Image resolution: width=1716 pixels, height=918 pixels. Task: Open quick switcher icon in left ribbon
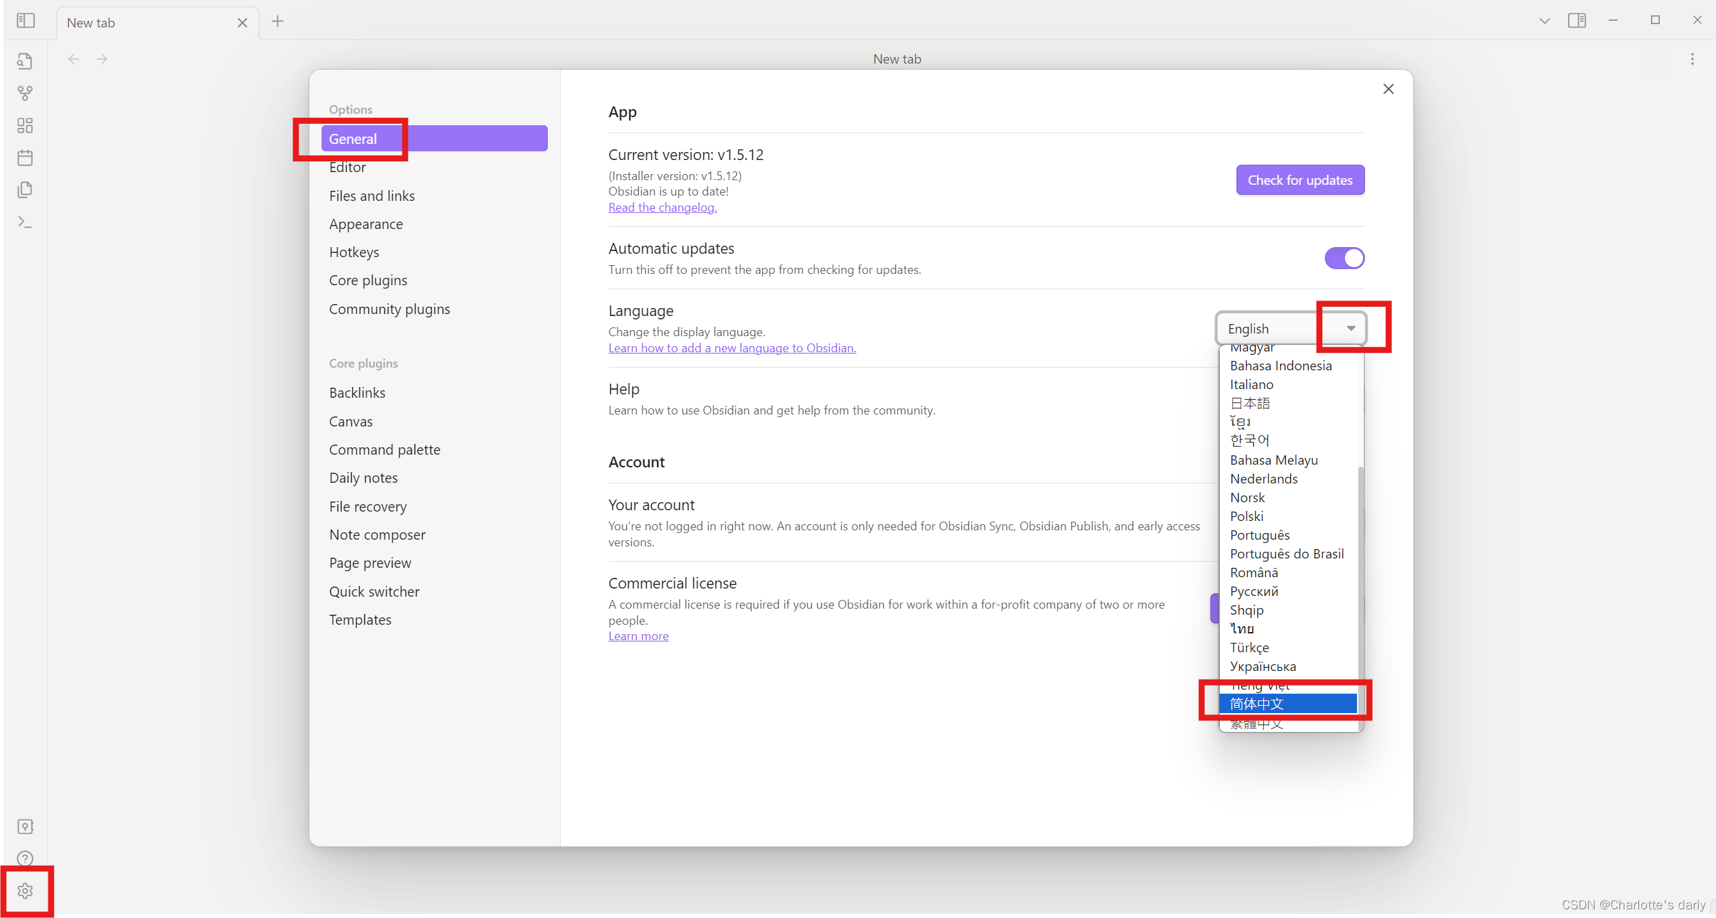[25, 61]
